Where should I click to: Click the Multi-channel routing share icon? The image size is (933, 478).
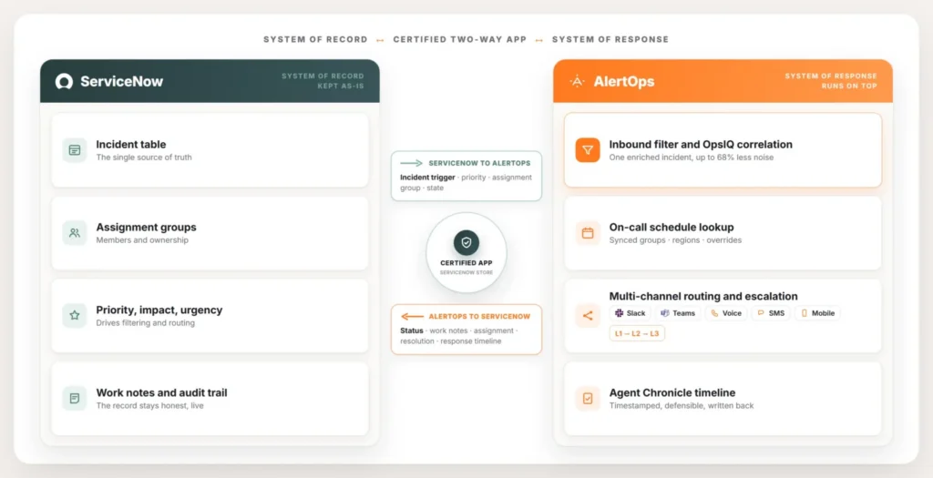pos(588,316)
